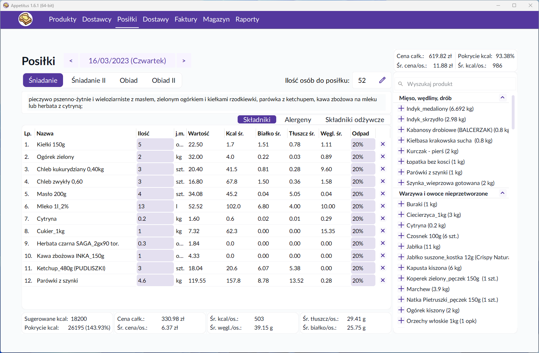Add Indyk_medaliony using its plus icon
The height and width of the screenshot is (353, 539).
pos(401,109)
